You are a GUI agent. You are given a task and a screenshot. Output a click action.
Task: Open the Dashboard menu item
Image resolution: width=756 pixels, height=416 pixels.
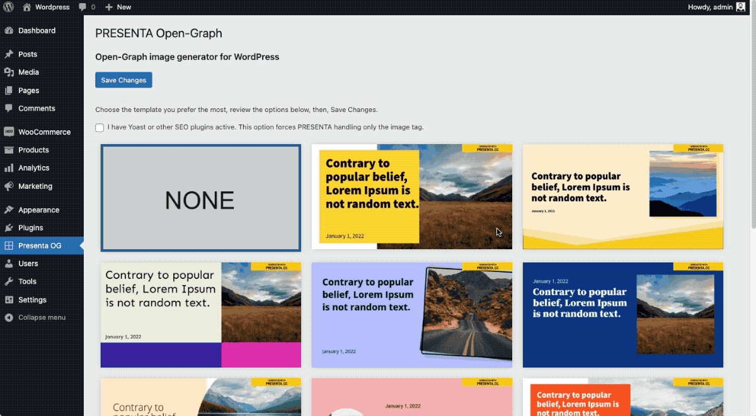[x=37, y=30]
